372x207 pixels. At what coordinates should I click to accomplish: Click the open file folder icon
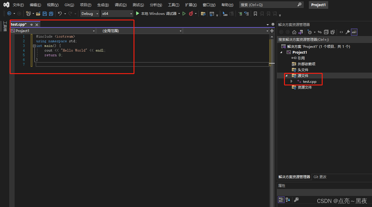coord(38,14)
